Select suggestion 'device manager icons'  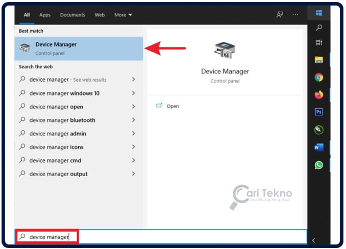tap(79, 147)
